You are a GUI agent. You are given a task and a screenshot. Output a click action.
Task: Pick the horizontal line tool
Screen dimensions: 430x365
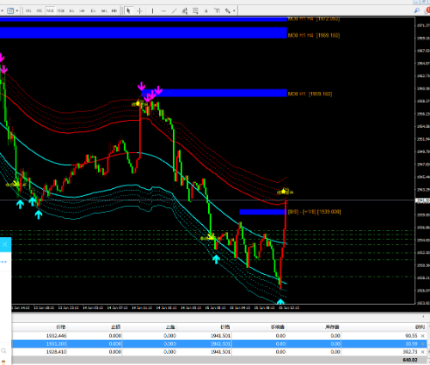click(x=163, y=11)
